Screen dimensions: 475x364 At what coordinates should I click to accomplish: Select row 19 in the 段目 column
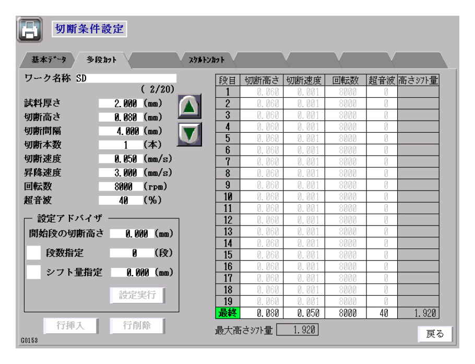pyautogui.click(x=228, y=301)
